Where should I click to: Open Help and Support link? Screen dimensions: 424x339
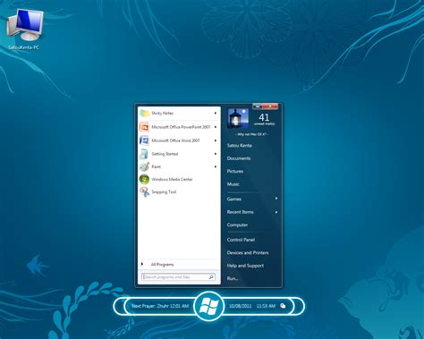[245, 266]
